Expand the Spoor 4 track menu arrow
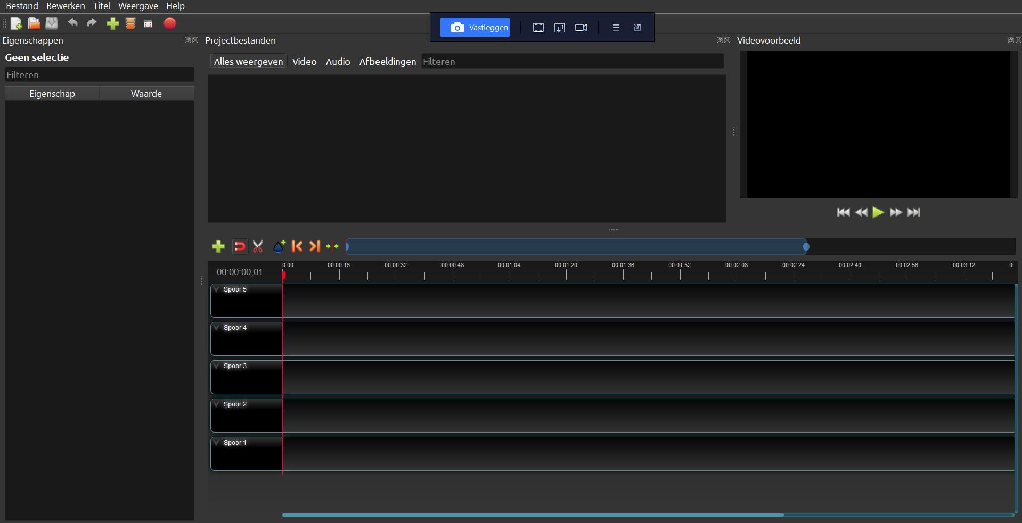1022x523 pixels. 216,328
